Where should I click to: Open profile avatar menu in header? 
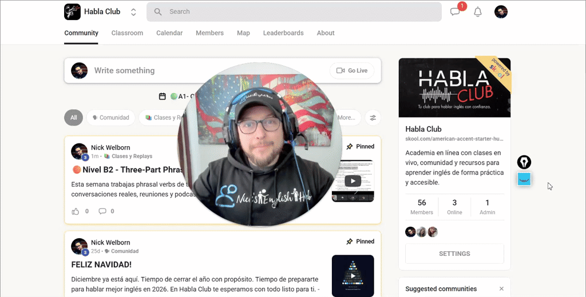(501, 12)
